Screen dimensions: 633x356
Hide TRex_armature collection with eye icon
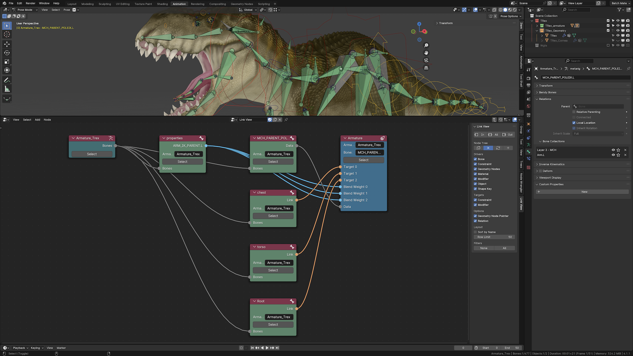click(x=618, y=26)
